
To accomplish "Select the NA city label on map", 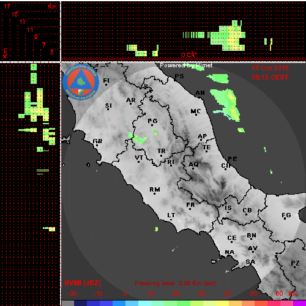I will point(229,252).
